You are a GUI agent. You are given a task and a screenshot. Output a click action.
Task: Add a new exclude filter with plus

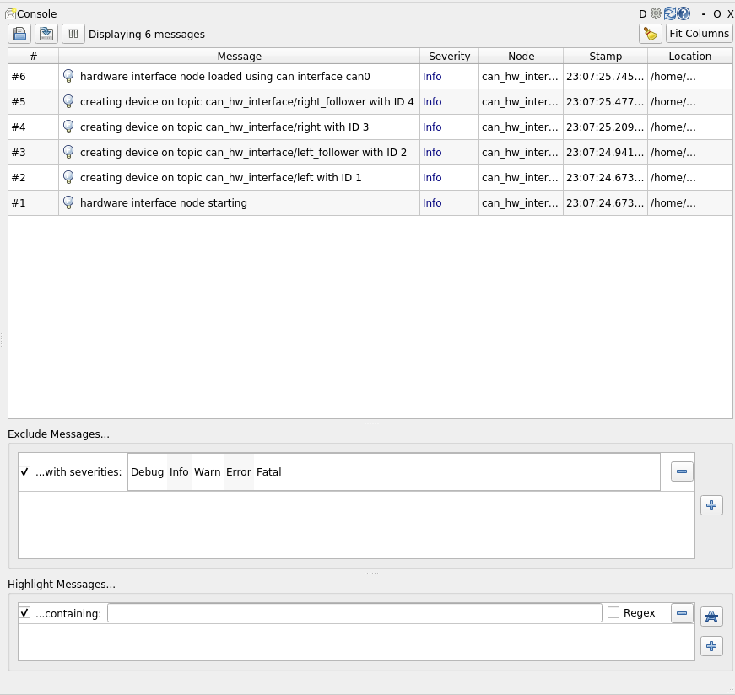(711, 505)
